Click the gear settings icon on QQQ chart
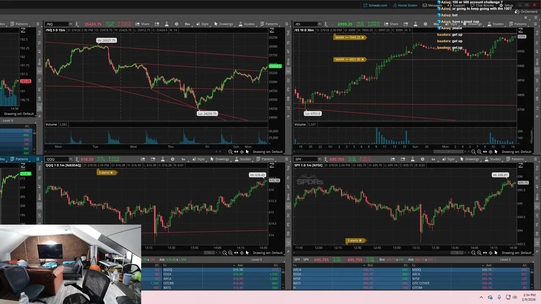This screenshot has height=304, width=541. coord(172,159)
